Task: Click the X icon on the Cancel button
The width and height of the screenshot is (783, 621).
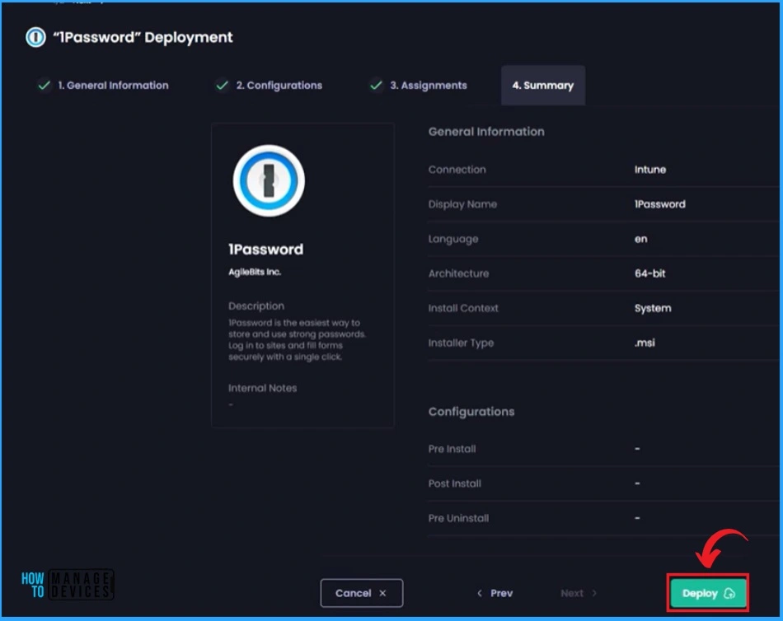Action: pos(382,593)
